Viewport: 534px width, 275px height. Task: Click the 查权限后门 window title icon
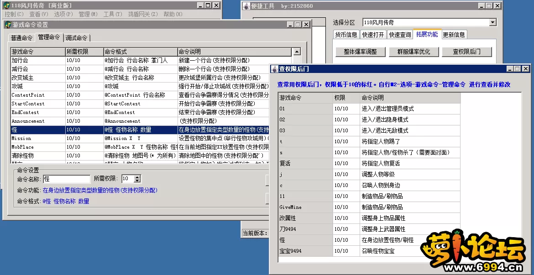[x=274, y=69]
